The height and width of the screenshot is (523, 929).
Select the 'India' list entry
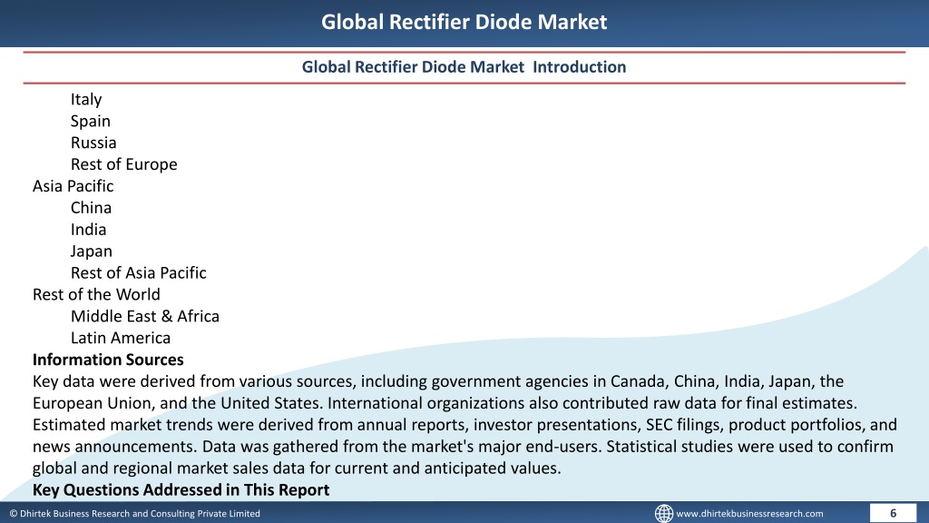pyautogui.click(x=88, y=230)
